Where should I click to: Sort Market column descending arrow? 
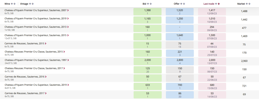click(250, 4)
